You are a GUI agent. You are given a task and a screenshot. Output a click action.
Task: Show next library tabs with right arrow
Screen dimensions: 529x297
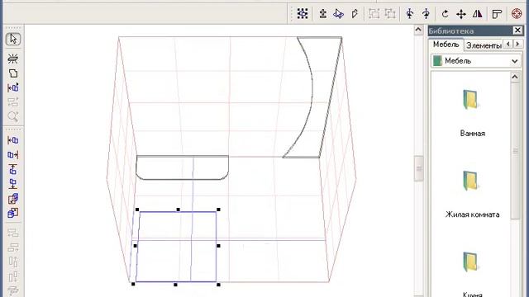pyautogui.click(x=517, y=44)
